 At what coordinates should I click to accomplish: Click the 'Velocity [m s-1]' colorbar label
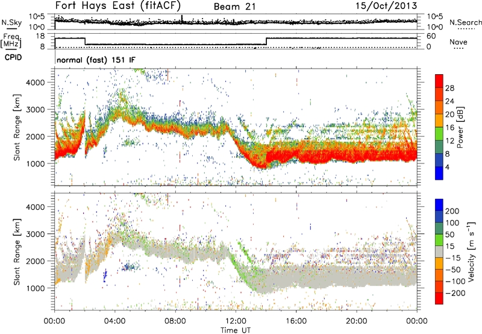coord(471,251)
